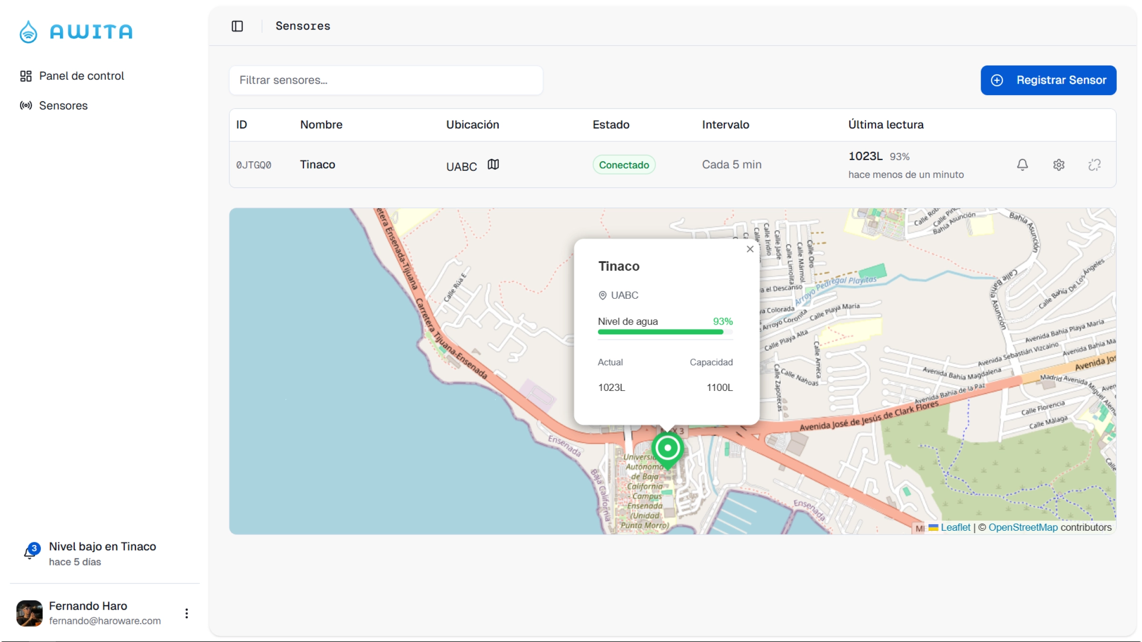Click the Nombre column header
Screen dimensions: 1142x642
(321, 125)
